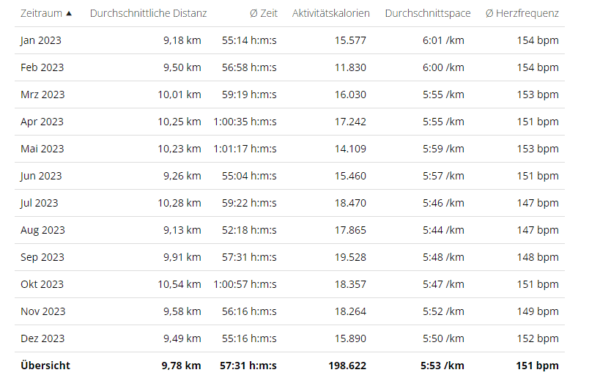
Task: Sort by Durchschnittliche Distanz column header
Action: (x=148, y=13)
